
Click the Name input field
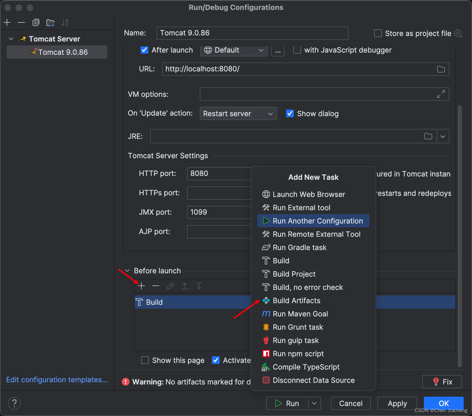252,33
